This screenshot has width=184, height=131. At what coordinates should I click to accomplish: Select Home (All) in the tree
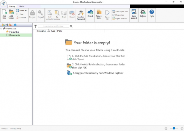click(x=11, y=29)
